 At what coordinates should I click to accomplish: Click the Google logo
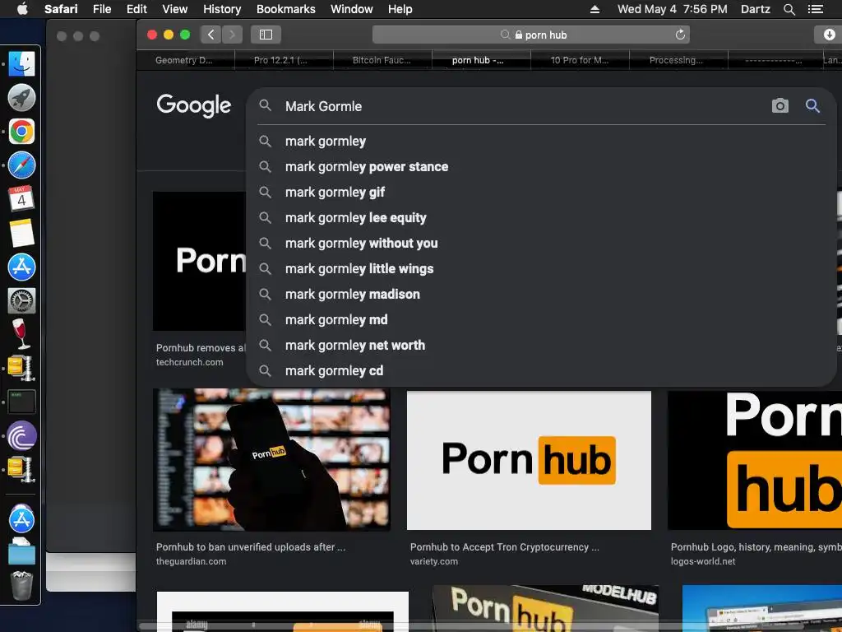click(194, 105)
